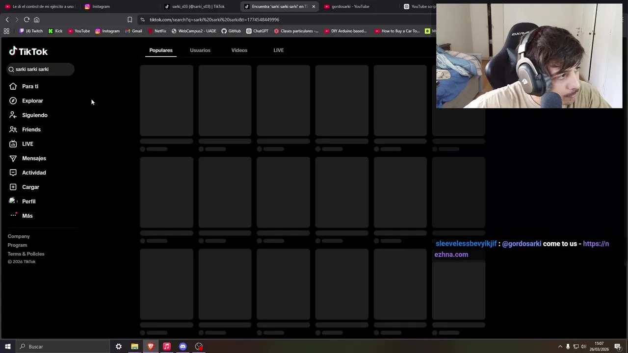628x353 pixels.
Task: Click the TikTok search field
Action: (x=40, y=69)
